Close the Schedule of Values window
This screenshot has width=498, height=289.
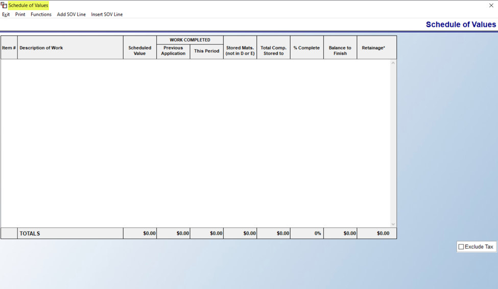(491, 6)
